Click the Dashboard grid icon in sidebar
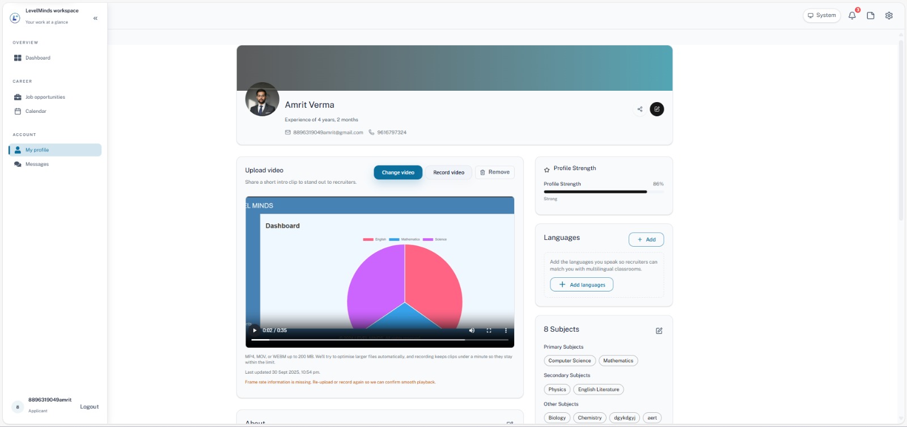This screenshot has height=427, width=907. pos(18,58)
